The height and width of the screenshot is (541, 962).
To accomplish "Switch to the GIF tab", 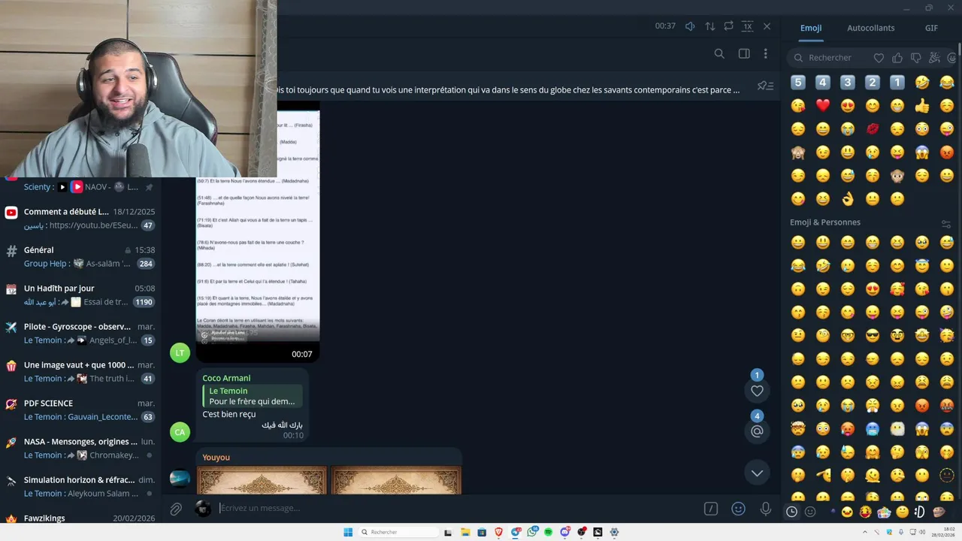I will (x=931, y=28).
